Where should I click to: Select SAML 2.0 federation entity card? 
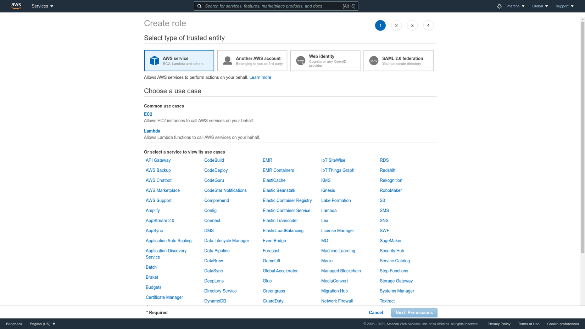pos(399,61)
